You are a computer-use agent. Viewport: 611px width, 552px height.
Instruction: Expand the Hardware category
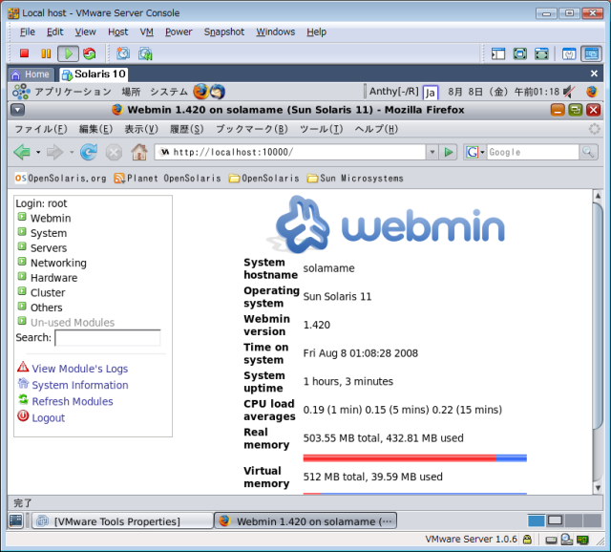tap(22, 276)
